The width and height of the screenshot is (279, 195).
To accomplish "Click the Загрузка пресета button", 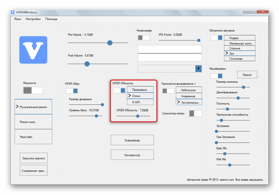I will tap(33, 158).
